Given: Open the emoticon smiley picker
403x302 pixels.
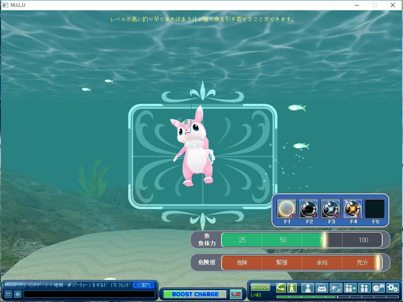Looking at the screenshot, I should coord(17,294).
